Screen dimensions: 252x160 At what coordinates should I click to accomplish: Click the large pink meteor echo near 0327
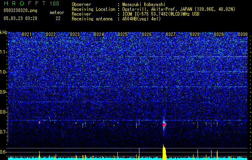pyautogui.click(x=164, y=124)
